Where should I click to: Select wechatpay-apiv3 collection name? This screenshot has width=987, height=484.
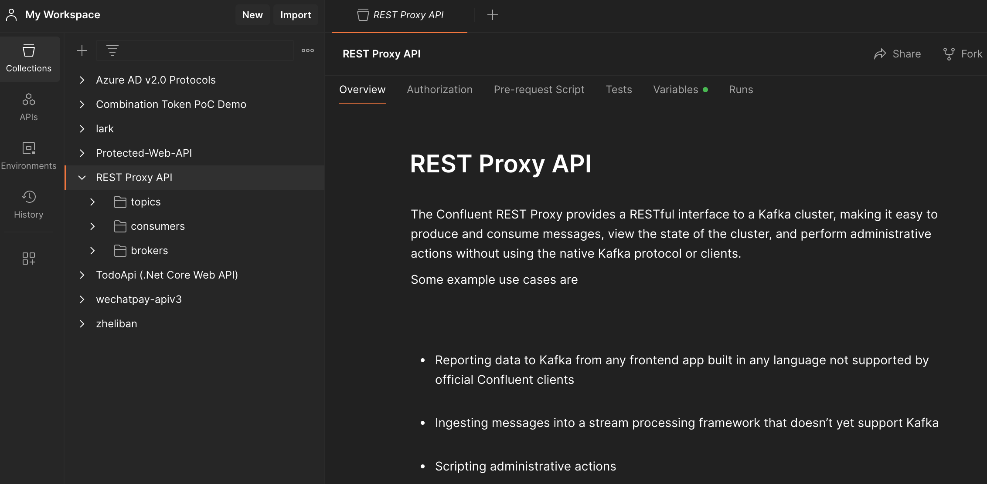pos(139,299)
